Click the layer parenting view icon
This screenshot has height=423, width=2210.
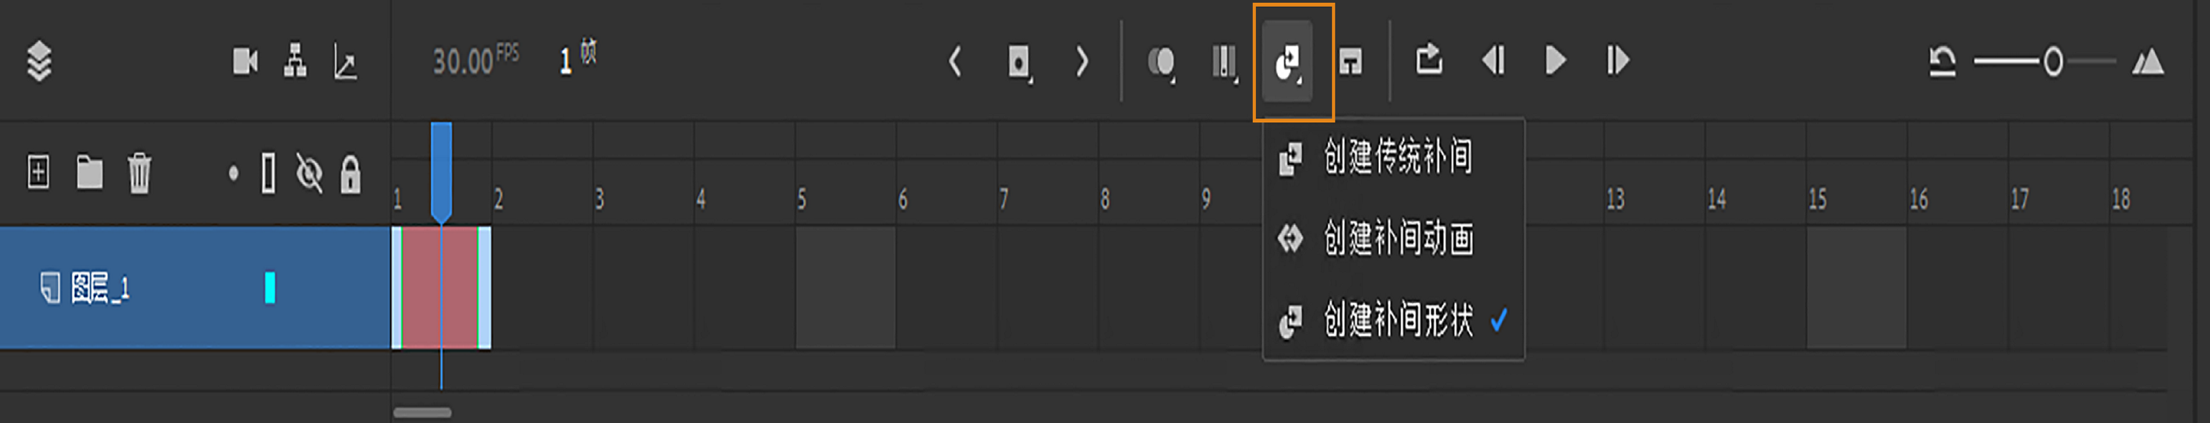tap(295, 61)
